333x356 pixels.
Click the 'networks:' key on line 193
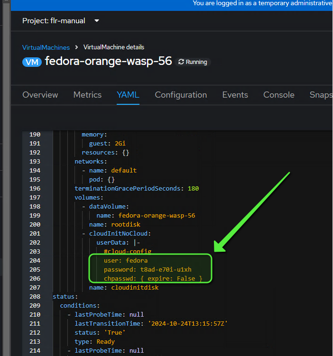click(x=91, y=162)
